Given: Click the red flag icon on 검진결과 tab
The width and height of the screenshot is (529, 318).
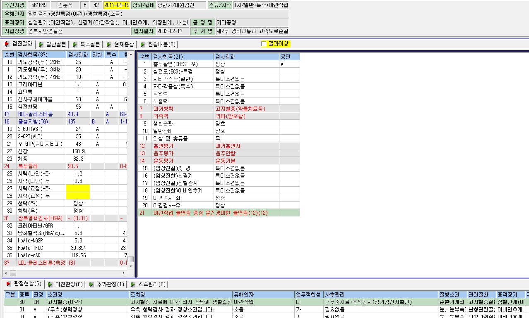Looking at the screenshot, I should [x=7, y=44].
